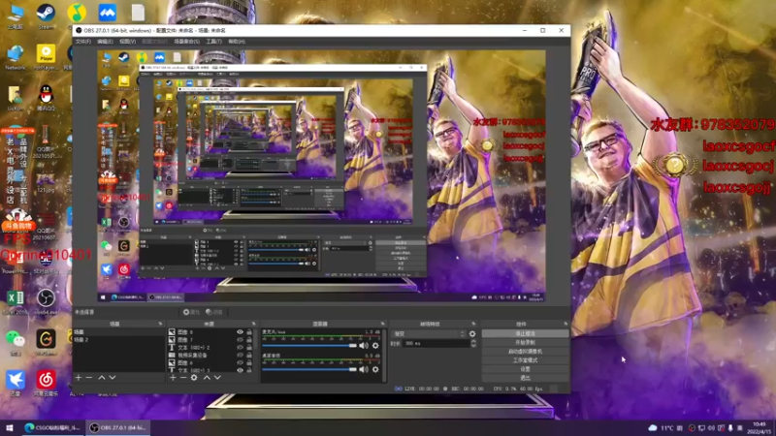Screen dimensions: 776x436
Task: Decrease transition duration with down stepper
Action: [x=473, y=346]
